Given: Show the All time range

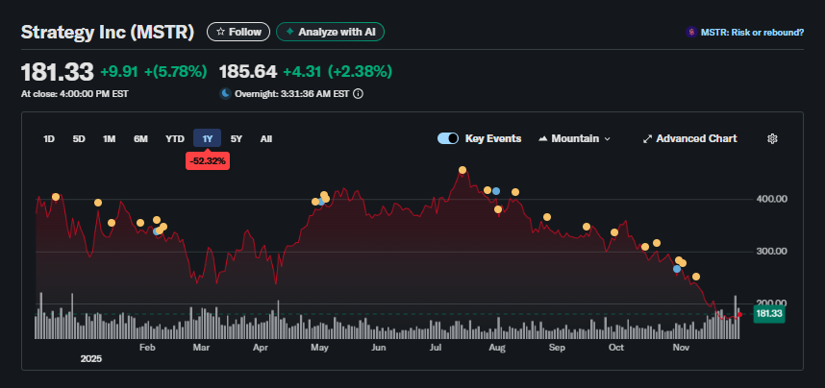Looking at the screenshot, I should pos(266,138).
